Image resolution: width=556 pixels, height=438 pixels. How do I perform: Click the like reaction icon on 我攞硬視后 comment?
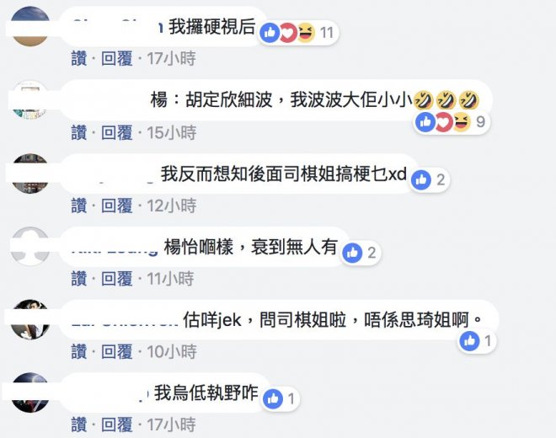point(270,33)
